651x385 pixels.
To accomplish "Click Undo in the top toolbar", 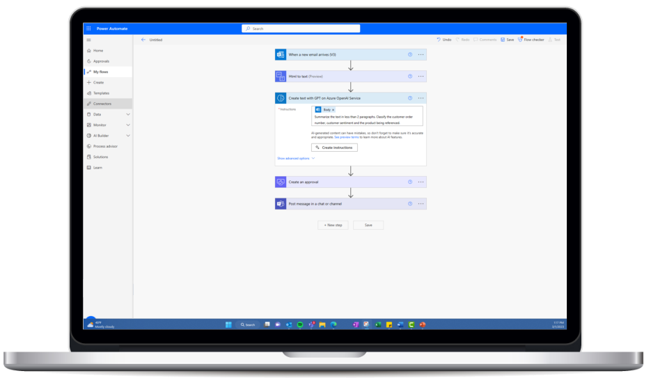I will [444, 40].
